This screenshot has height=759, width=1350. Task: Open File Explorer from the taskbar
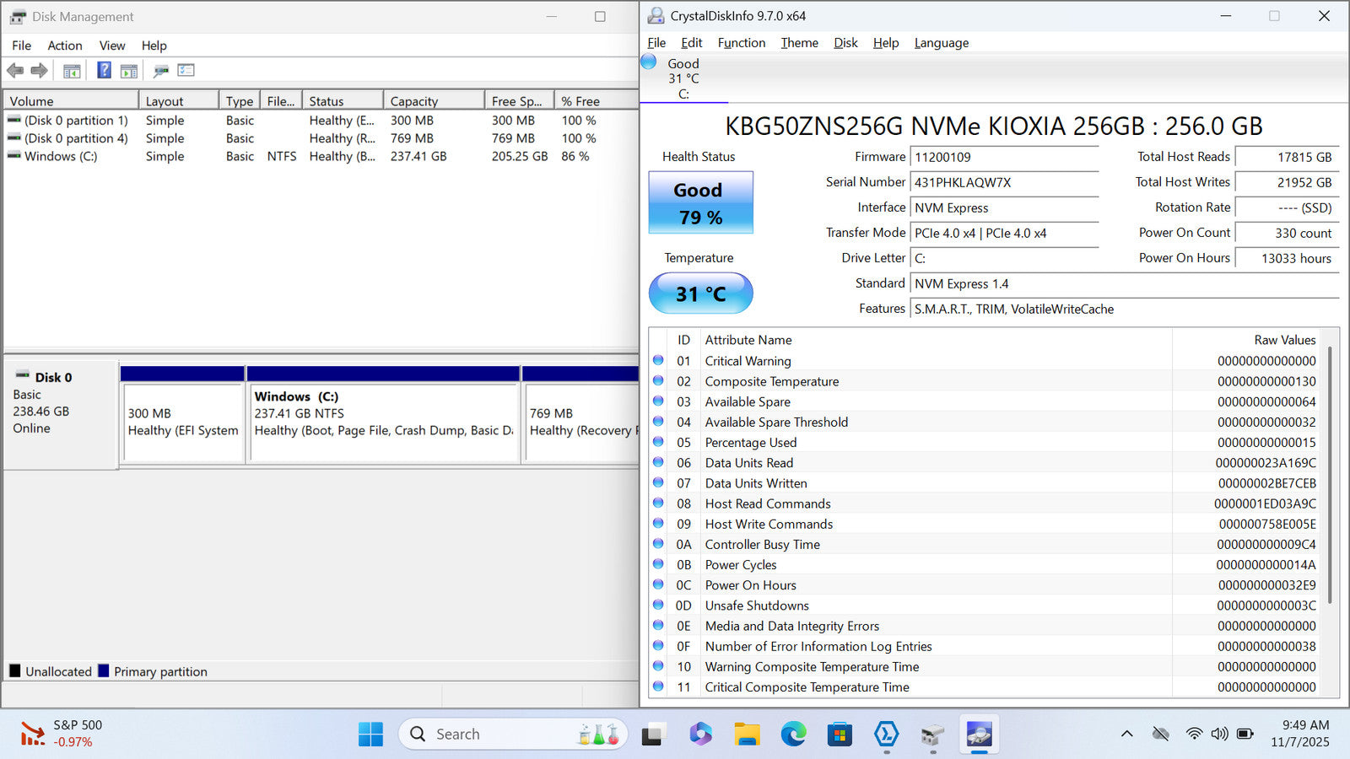[747, 735]
